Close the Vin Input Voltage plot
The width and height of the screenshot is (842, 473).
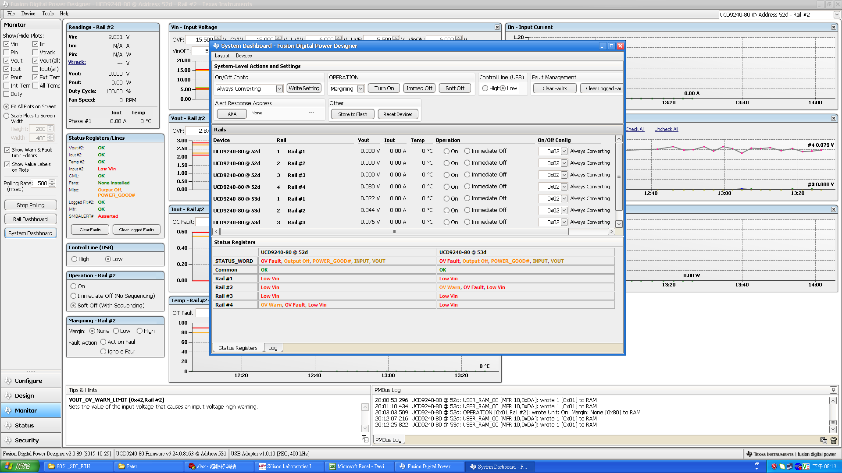point(497,27)
